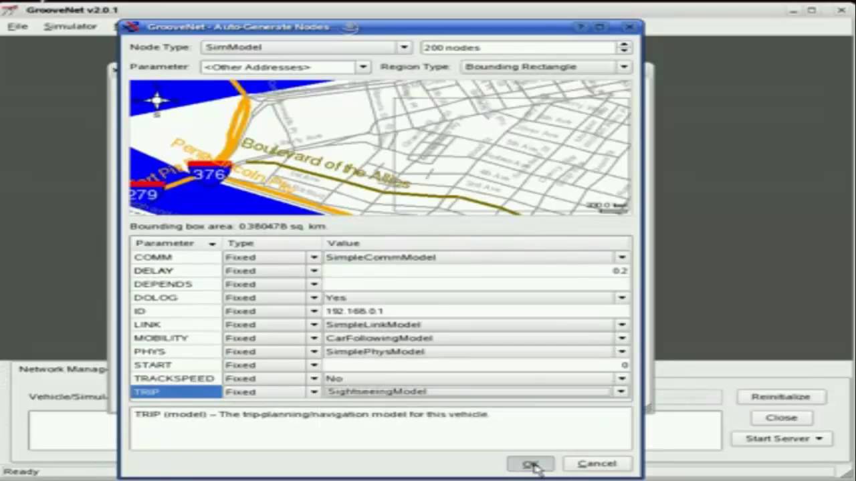Select the TRACKSPEED parameter row
This screenshot has height=481, width=856.
pos(176,378)
